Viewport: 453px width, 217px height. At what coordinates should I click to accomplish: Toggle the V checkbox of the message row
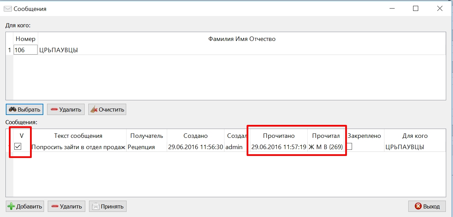pos(18,146)
